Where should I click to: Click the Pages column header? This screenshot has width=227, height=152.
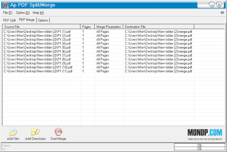(88, 27)
